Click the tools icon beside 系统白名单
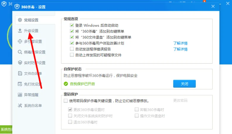 click(19, 105)
